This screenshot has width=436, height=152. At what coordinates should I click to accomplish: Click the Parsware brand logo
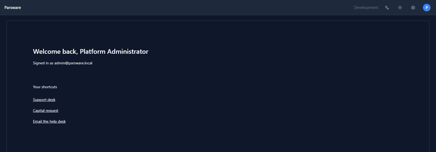click(x=13, y=8)
